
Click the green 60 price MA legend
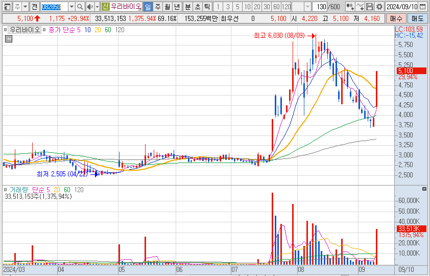108,30
